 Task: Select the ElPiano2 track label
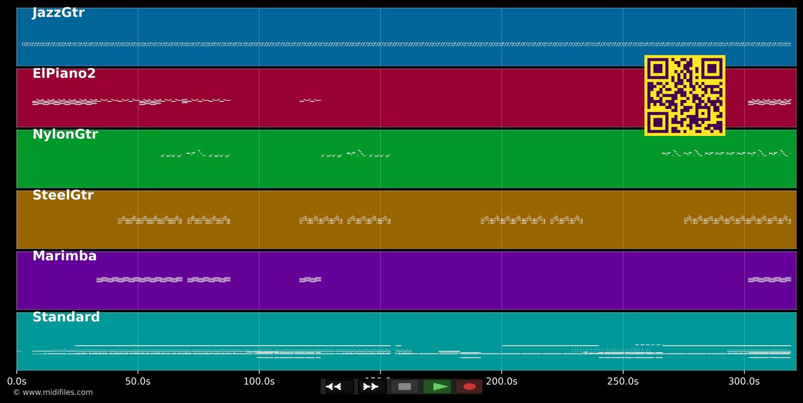point(64,74)
